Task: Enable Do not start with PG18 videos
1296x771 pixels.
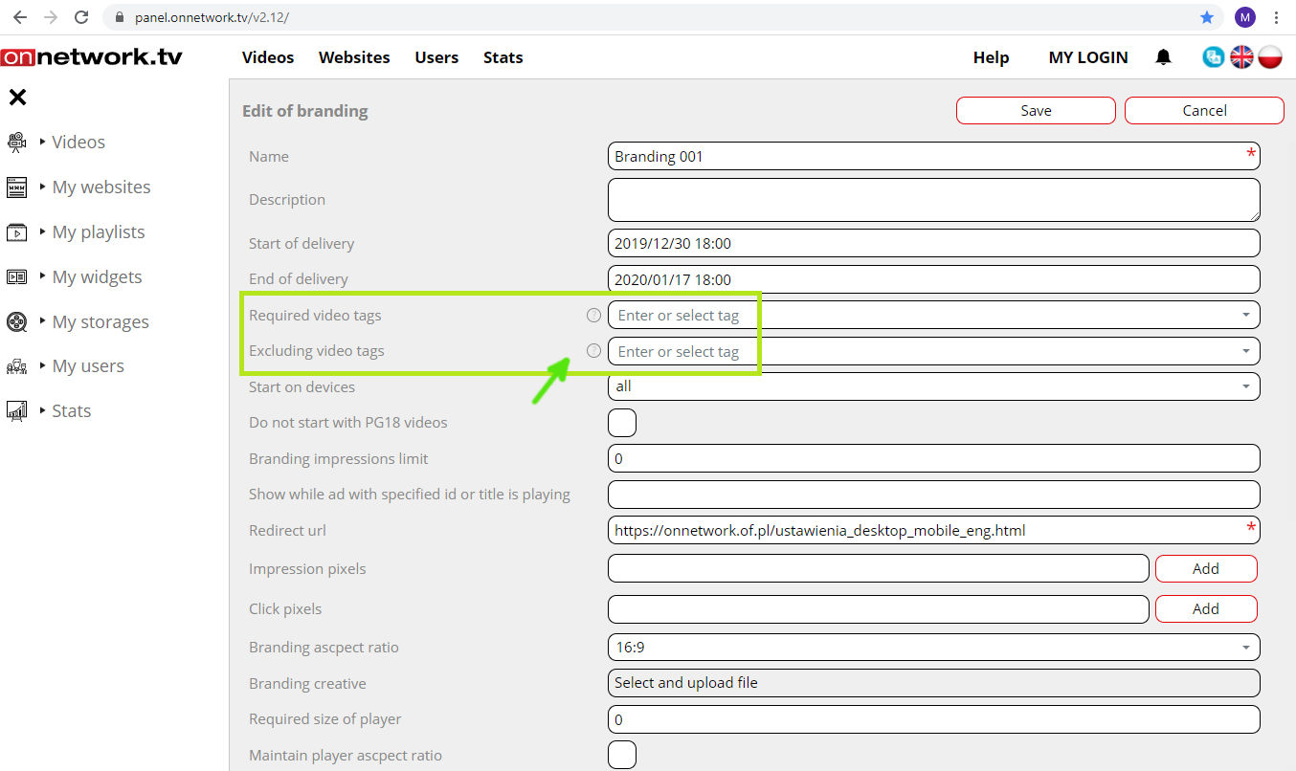Action: click(x=622, y=422)
